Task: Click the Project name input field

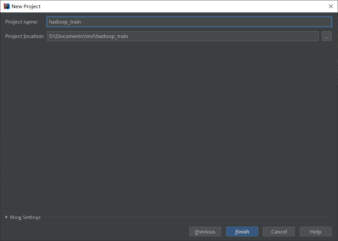Action: [x=189, y=22]
